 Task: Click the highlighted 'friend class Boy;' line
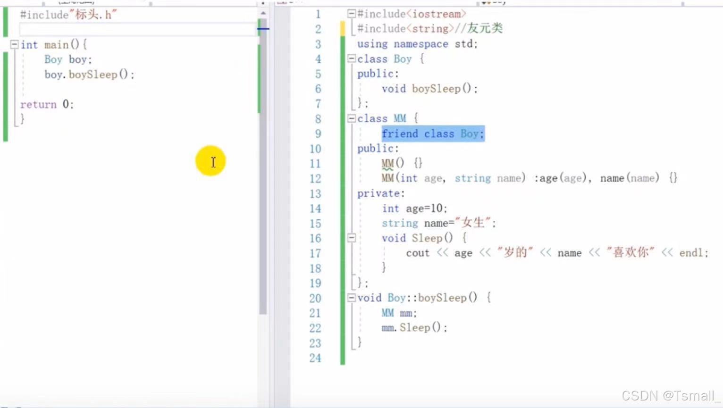tap(433, 133)
